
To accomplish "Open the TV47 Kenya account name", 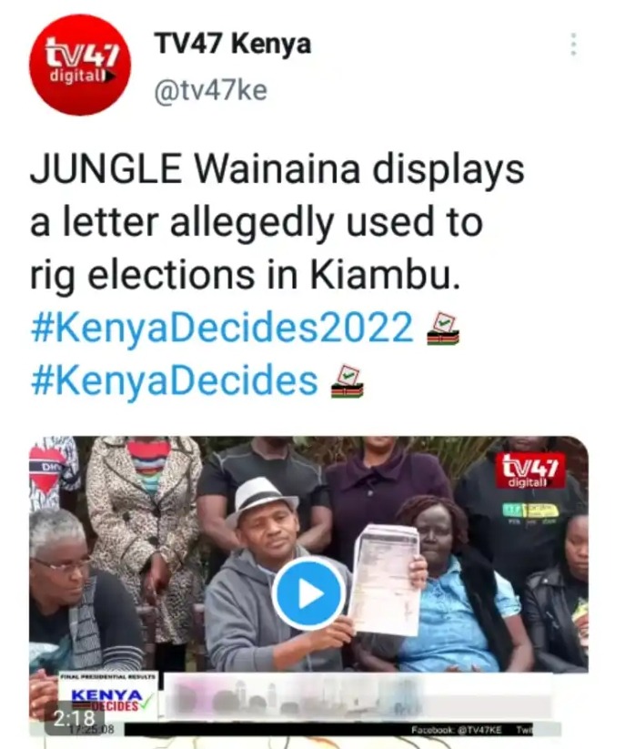I will [x=233, y=45].
